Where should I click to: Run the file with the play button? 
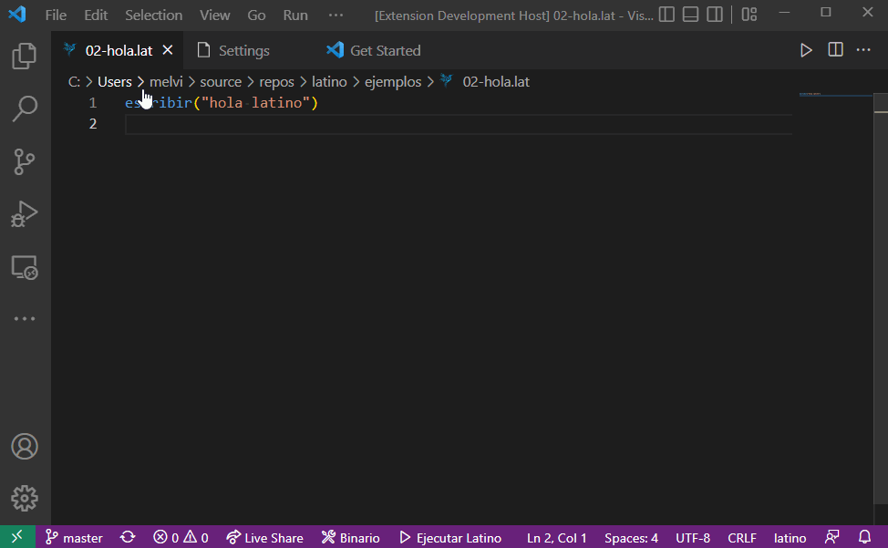click(x=806, y=50)
